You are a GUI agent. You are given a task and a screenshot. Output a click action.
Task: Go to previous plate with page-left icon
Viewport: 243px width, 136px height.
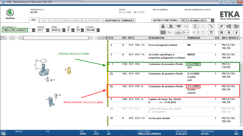tap(229, 26)
